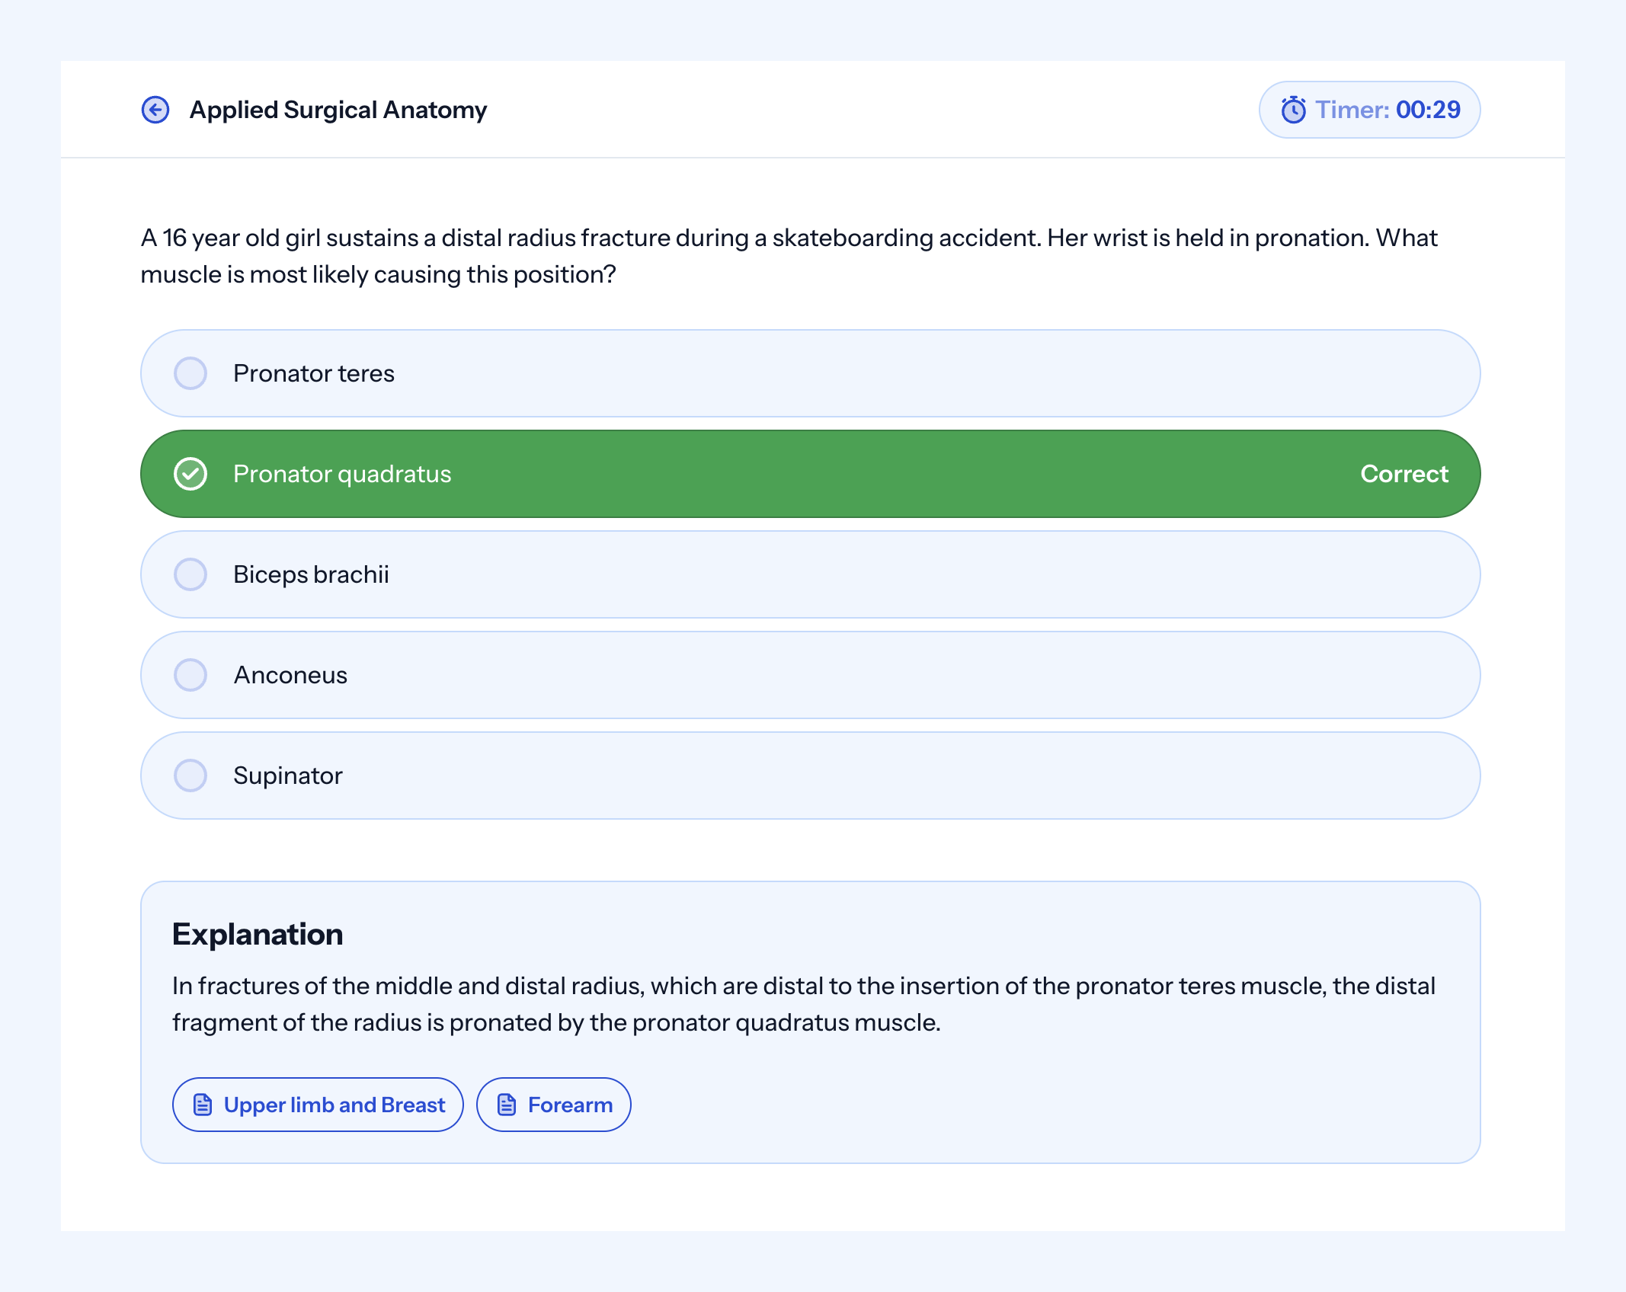Click the Pronator teres option label
1626x1292 pixels.
(x=314, y=373)
